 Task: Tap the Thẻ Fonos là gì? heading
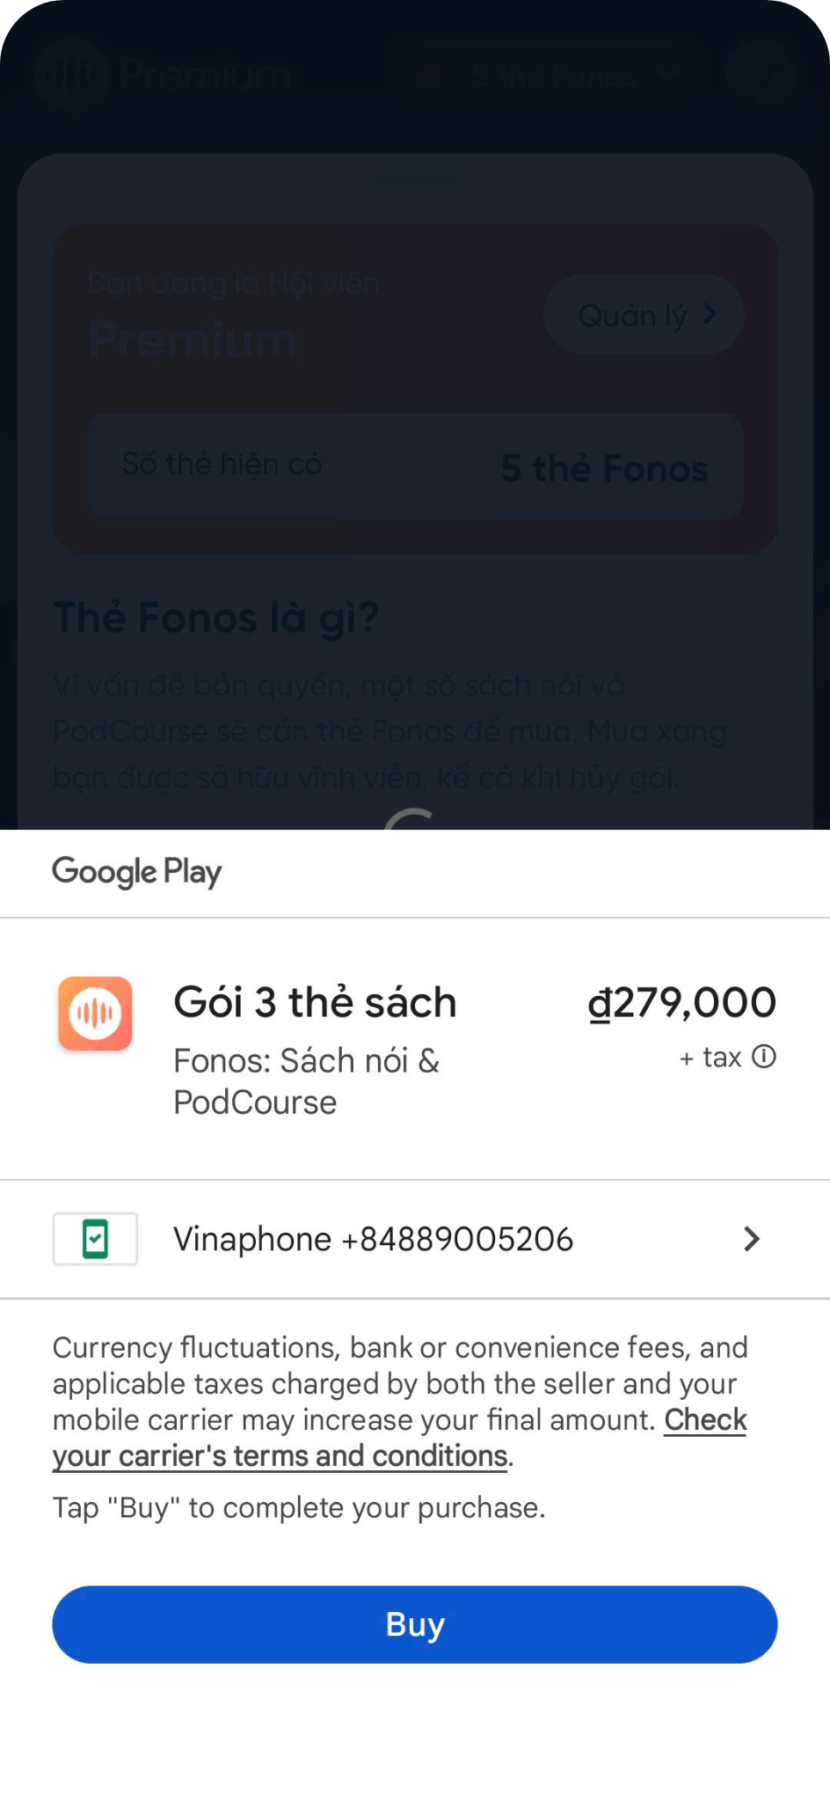(x=216, y=618)
